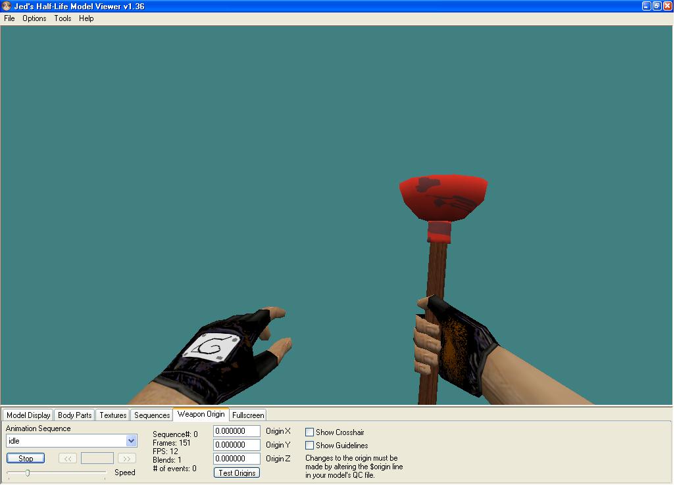Click the 'Blends: 1' text
Screen dimensions: 675x485
167,460
